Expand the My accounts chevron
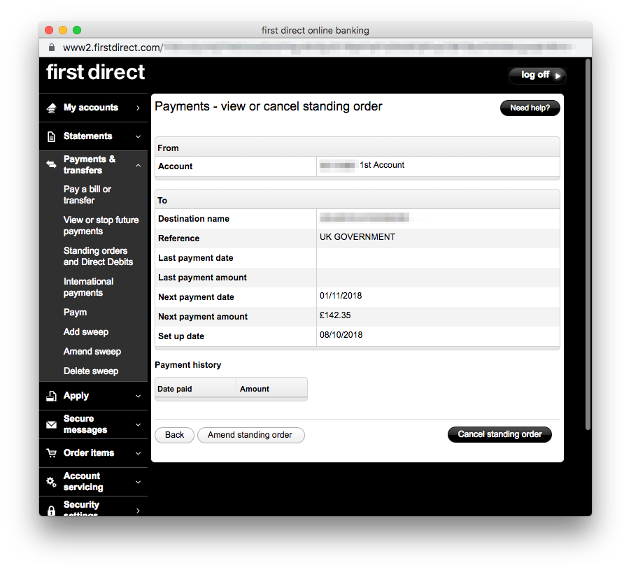The width and height of the screenshot is (631, 572). (138, 108)
